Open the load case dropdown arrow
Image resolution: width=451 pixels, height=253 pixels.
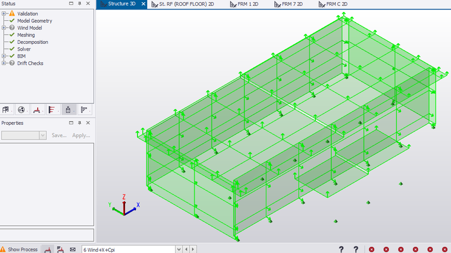tap(179, 250)
